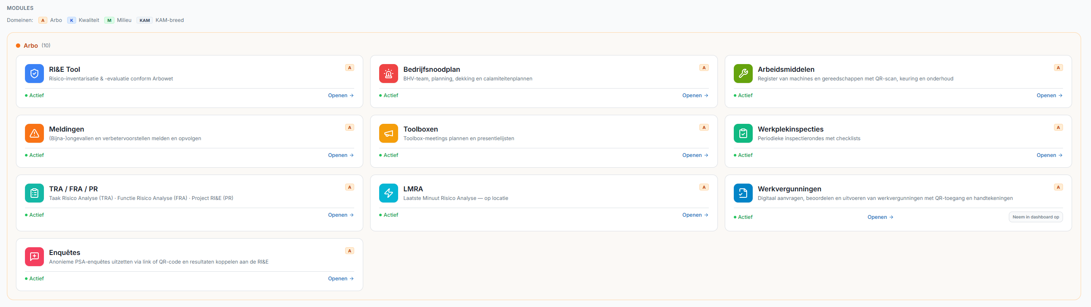Open the RI&E Tool module

(341, 95)
